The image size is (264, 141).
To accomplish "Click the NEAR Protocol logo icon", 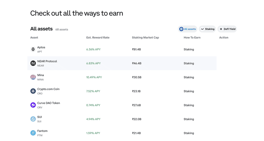I will (33, 63).
